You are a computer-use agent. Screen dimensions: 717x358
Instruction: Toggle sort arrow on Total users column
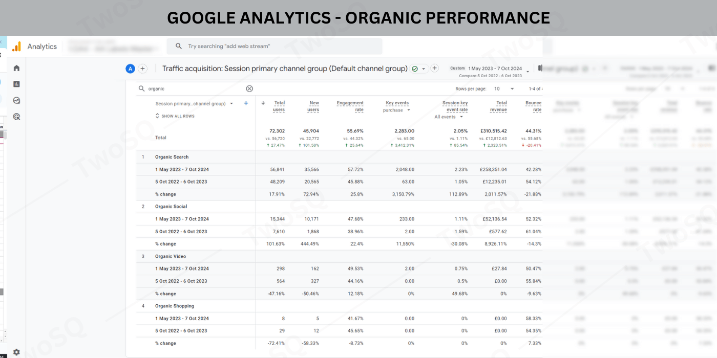tap(263, 103)
